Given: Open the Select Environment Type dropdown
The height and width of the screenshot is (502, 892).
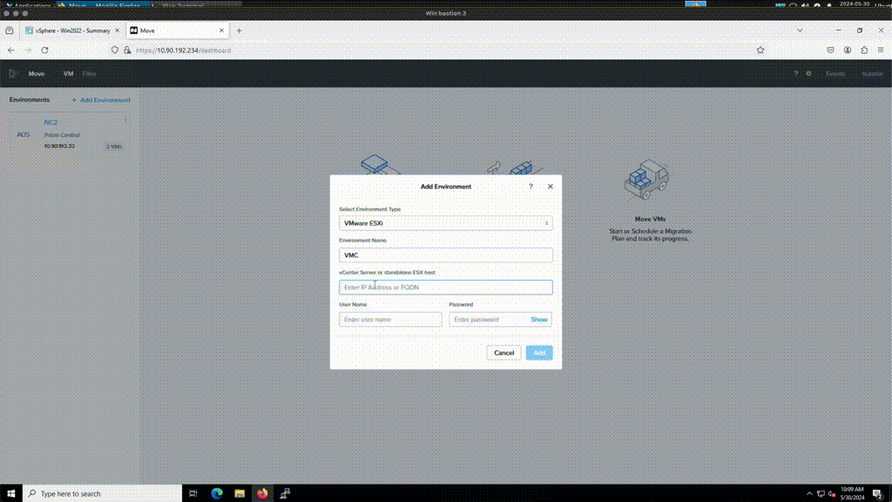Looking at the screenshot, I should coord(445,223).
